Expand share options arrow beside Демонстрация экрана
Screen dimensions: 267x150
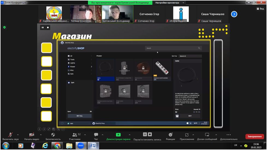tap(130, 135)
